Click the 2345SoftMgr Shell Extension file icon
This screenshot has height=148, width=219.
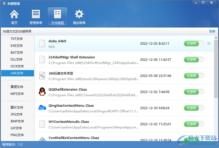(x=42, y=59)
